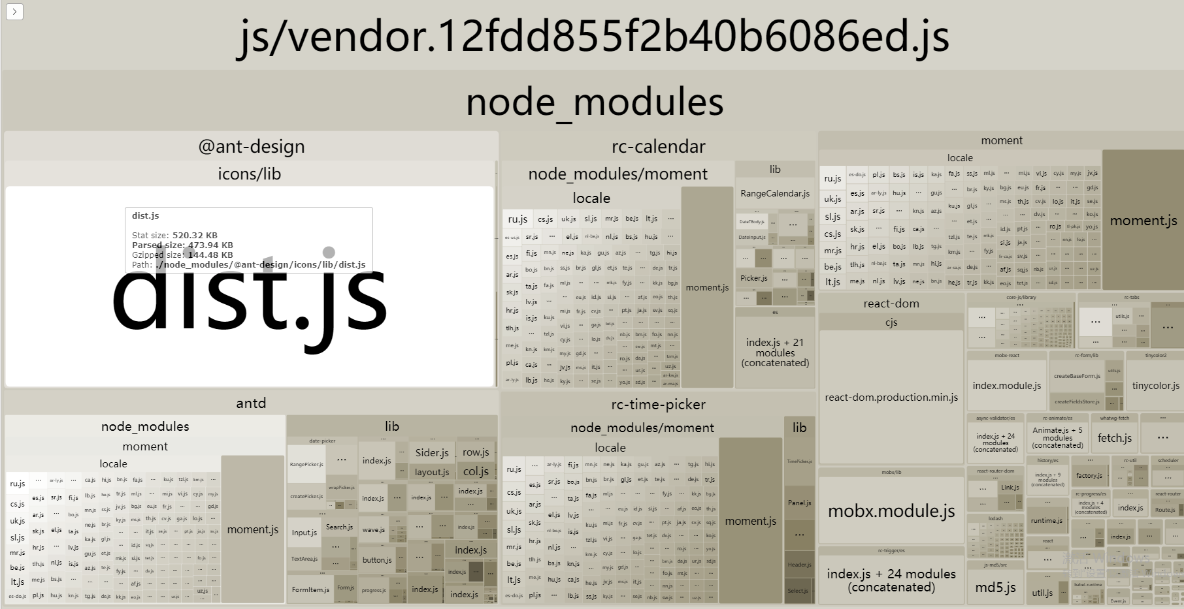
Task: Select the Search.js block
Action: click(339, 527)
